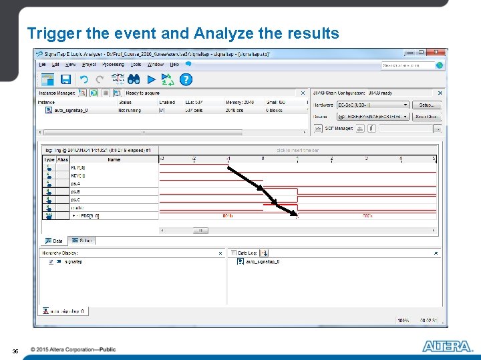Screen dimensions: 481x360
Task: Click the type icon for KEY[0] row
Action: point(49,167)
